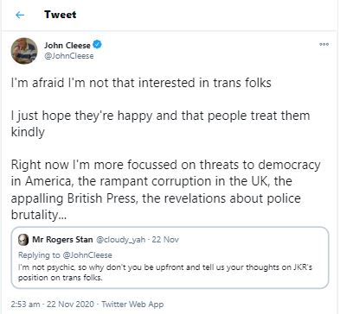Click the paragraph mentioning threats to democracy
This screenshot has height=314, width=340.
coord(166,190)
